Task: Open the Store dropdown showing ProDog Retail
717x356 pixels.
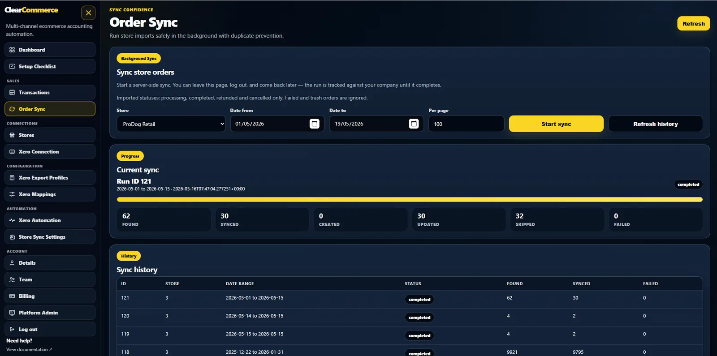Action: click(171, 124)
